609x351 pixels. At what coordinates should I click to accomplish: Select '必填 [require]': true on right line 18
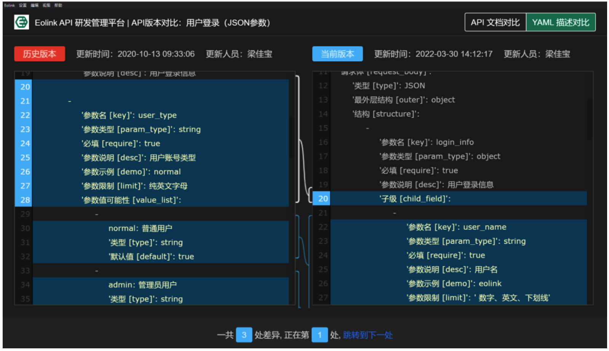[x=418, y=171]
